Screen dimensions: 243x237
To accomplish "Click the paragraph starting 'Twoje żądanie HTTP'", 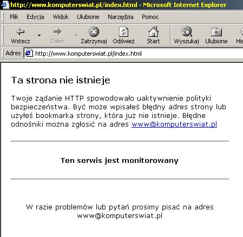I will (x=119, y=111).
